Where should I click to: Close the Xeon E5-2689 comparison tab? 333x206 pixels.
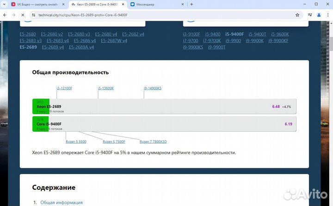click(123, 4)
